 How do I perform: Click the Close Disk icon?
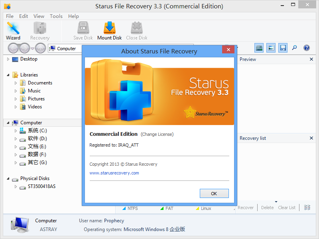[137, 31]
